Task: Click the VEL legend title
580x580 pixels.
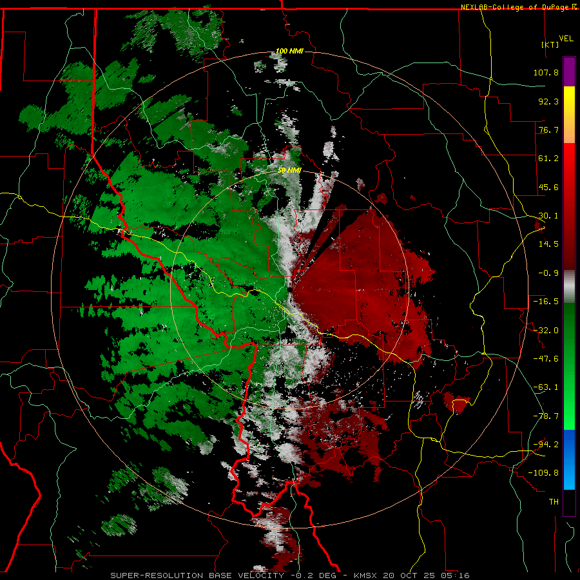Action: (x=566, y=39)
